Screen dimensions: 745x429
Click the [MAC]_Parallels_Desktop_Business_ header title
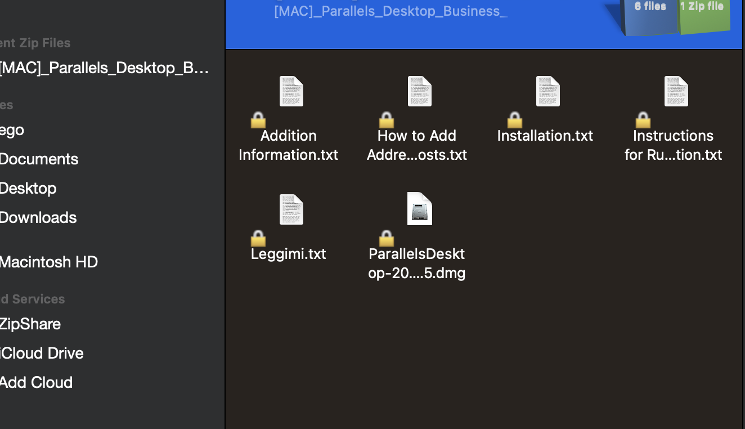[x=391, y=11]
